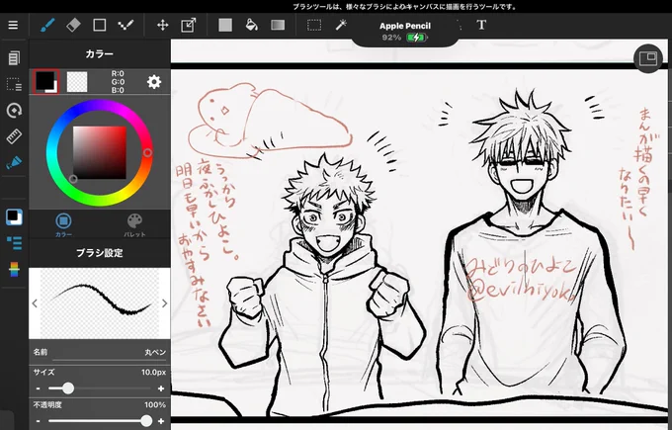Click the Apple Pencil battery notification

405,32
